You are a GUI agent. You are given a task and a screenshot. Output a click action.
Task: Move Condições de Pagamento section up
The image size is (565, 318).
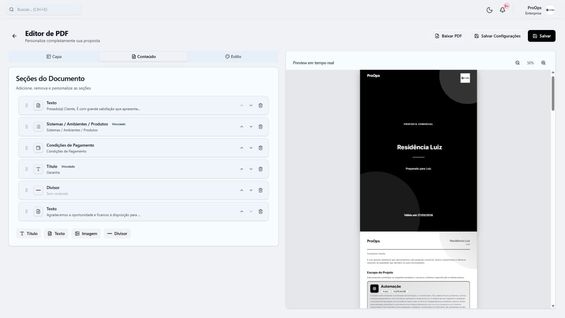pyautogui.click(x=242, y=148)
